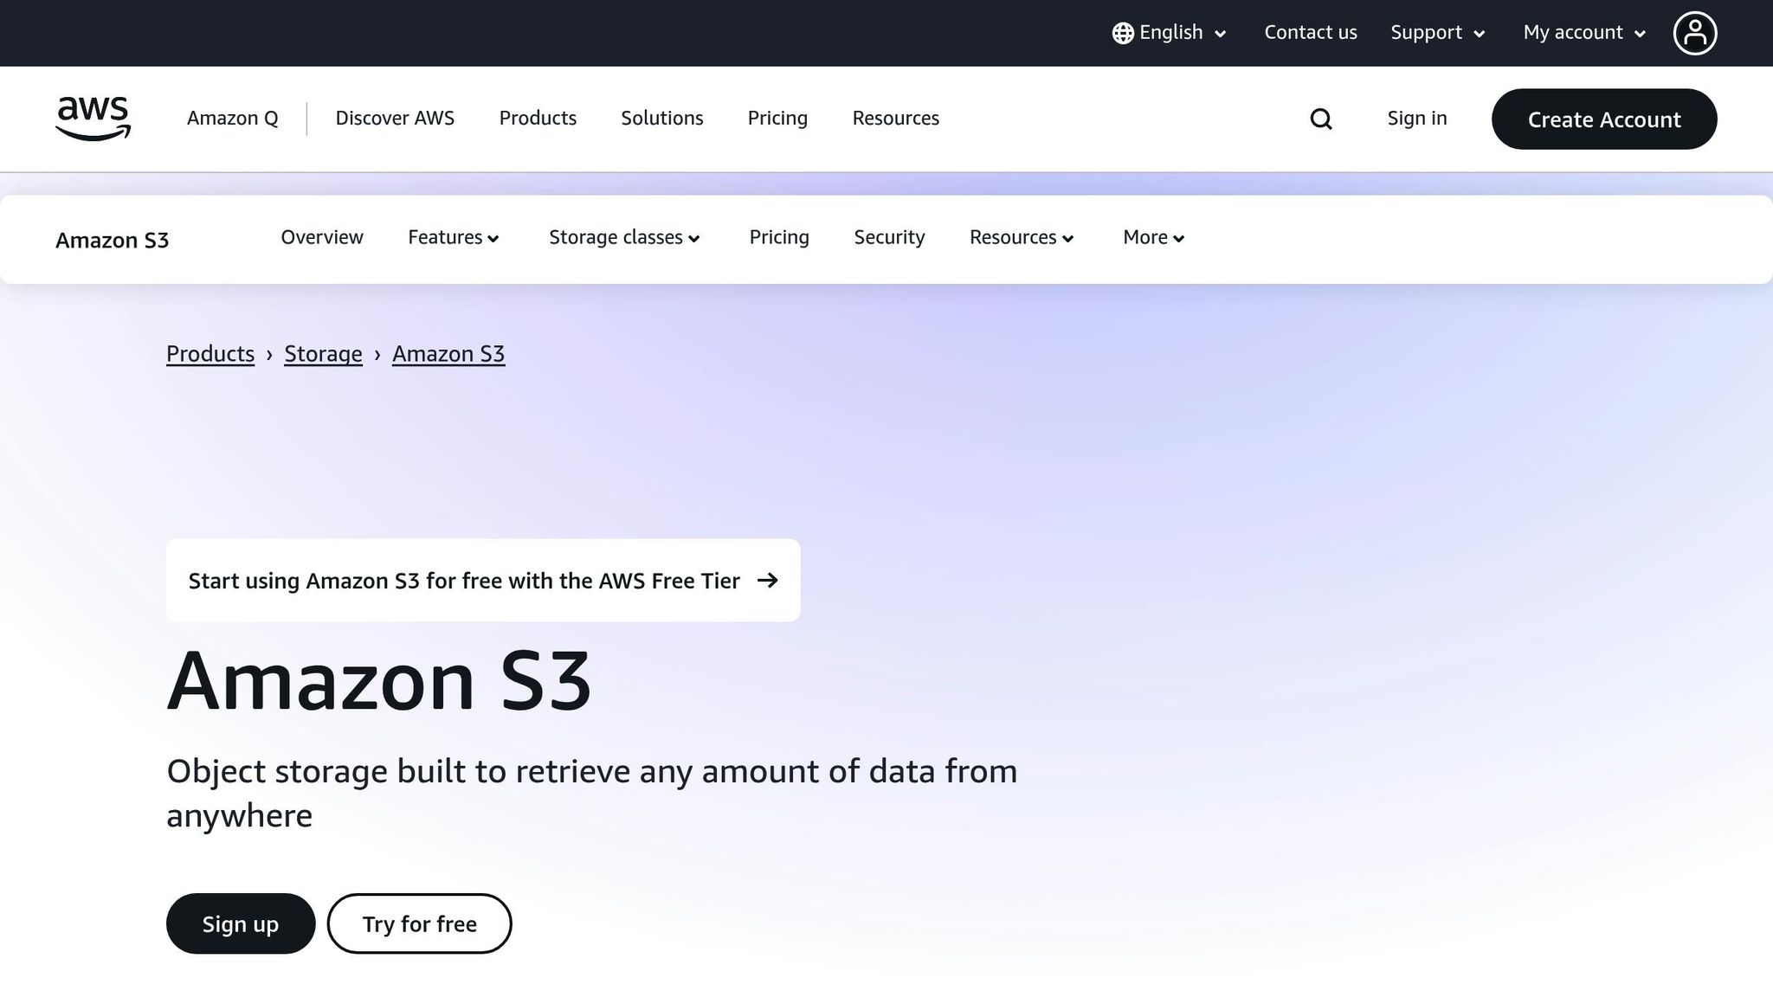
Task: Open the search magnifier icon
Action: (x=1321, y=119)
